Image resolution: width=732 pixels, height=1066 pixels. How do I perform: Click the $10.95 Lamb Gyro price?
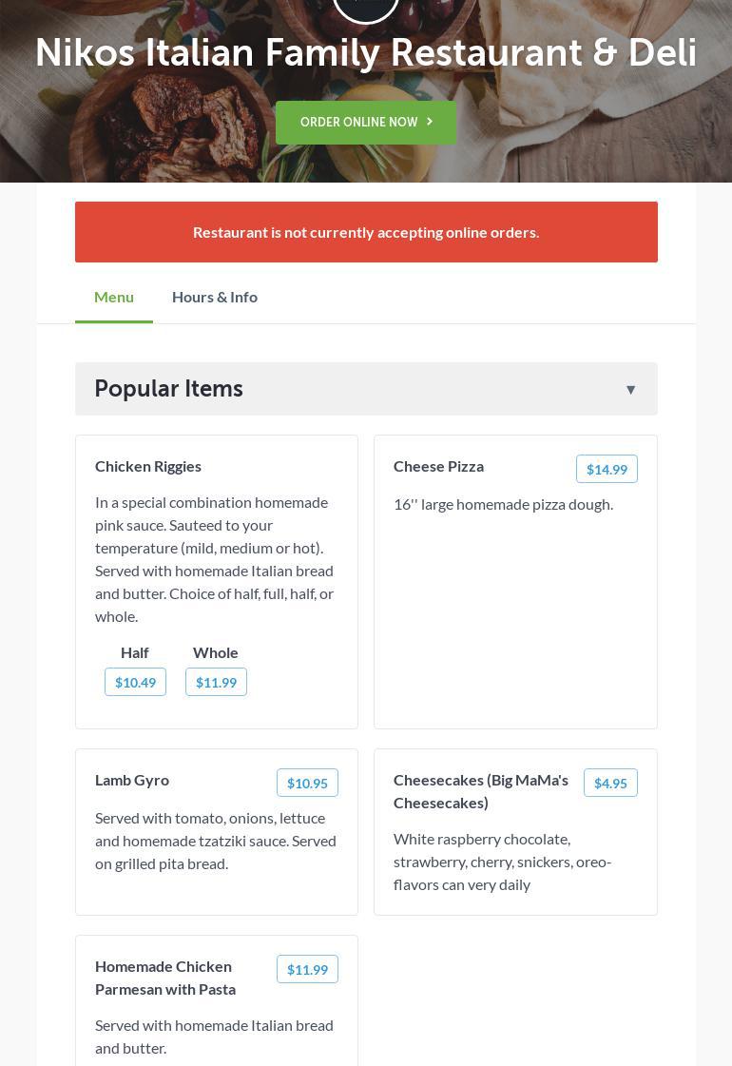click(x=307, y=783)
